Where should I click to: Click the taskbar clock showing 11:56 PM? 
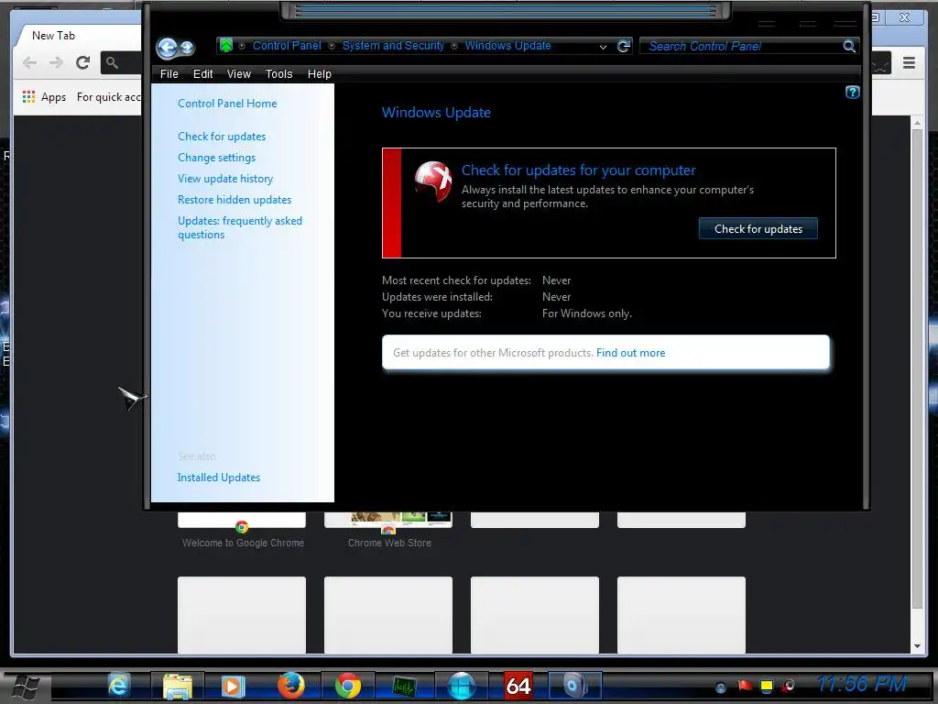click(861, 683)
